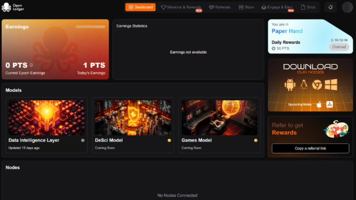Viewport: 356px width, 200px height.
Task: Click the OpenLedger octopus logo
Action: [x=6, y=7]
